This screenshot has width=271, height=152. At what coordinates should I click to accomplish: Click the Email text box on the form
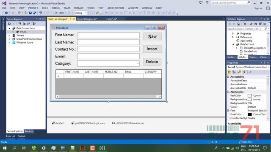click(108, 56)
